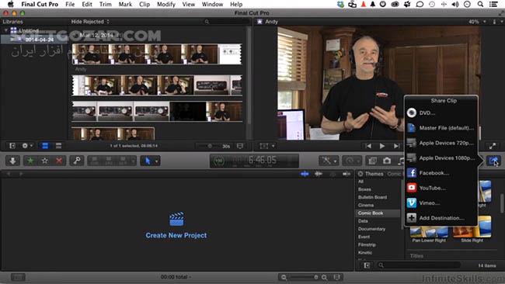Select the All themes category
This screenshot has width=505, height=284.
click(x=360, y=182)
